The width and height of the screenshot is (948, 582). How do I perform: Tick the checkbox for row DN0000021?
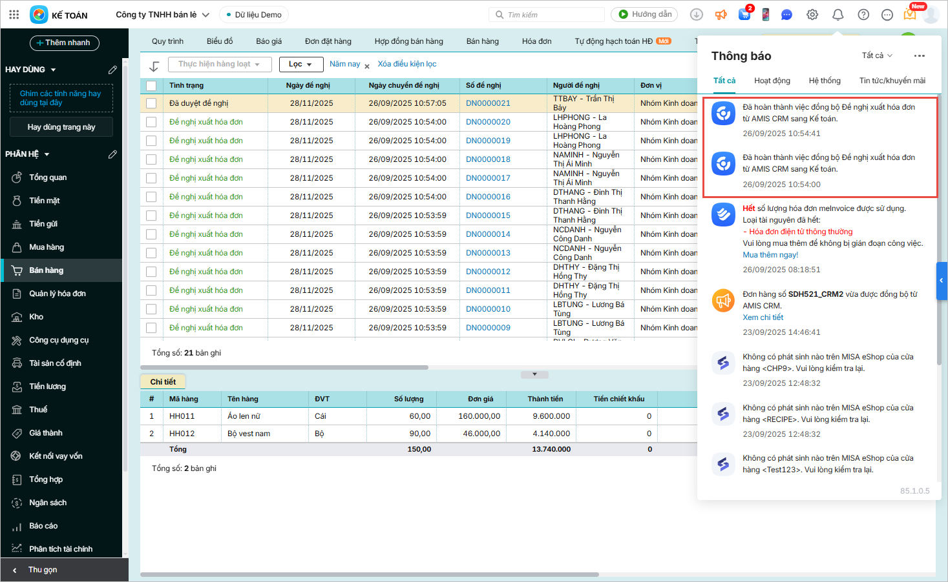tap(151, 103)
